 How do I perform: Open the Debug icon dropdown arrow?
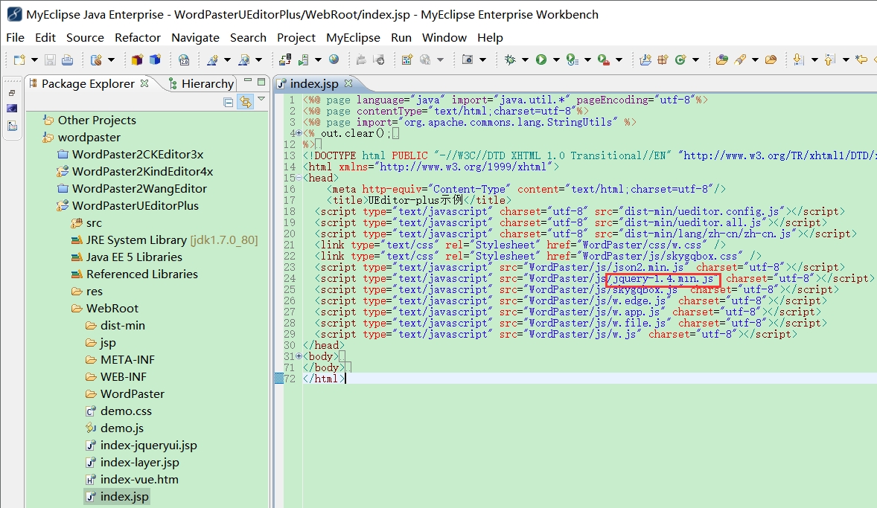(525, 60)
